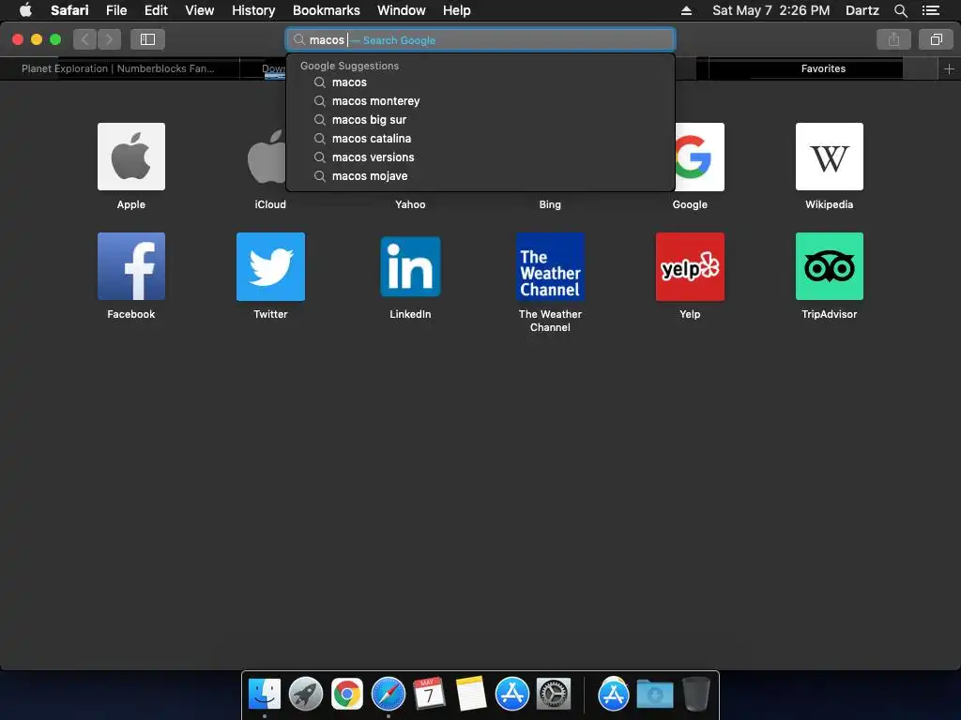Screen dimensions: 961x720
Task: Open the Trash in the Dock
Action: coord(695,695)
